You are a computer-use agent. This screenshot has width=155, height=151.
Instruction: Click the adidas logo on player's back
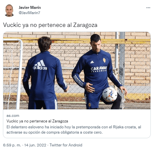40,65
